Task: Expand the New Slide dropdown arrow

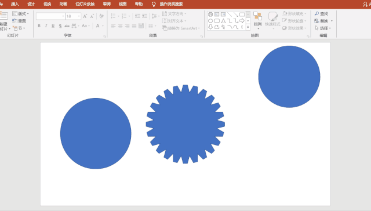Action: pos(9,29)
